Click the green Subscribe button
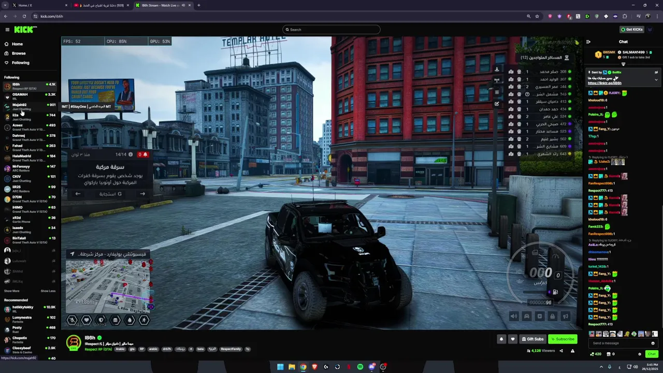 [x=563, y=339]
